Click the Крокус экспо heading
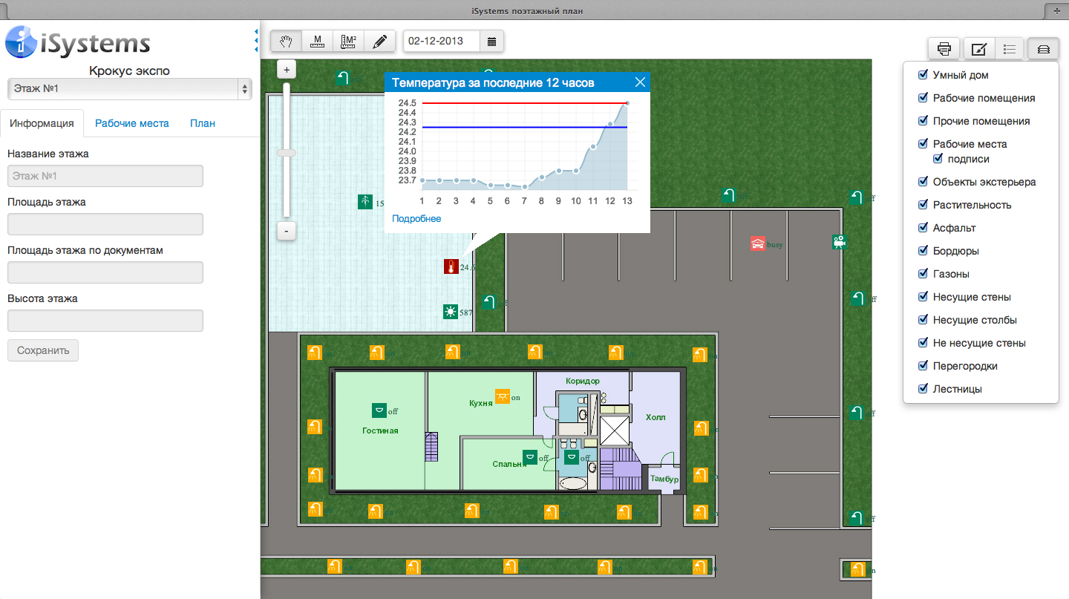The height and width of the screenshot is (599, 1069). tap(129, 71)
